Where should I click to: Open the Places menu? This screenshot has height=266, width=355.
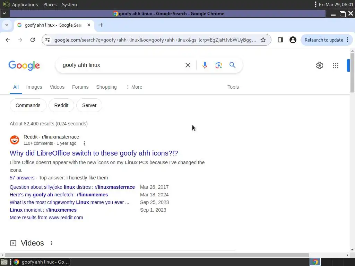50,5
